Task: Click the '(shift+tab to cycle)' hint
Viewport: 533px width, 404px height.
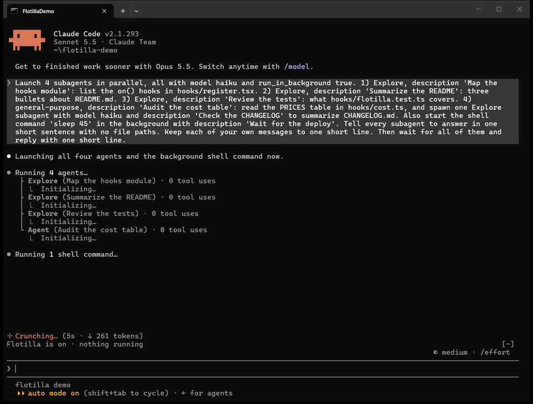Action: [x=126, y=393]
